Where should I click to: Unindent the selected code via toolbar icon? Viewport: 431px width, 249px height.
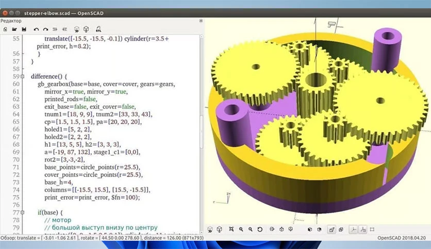tap(55, 29)
